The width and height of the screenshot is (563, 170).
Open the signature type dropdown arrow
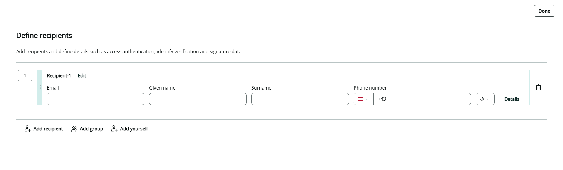(x=488, y=99)
